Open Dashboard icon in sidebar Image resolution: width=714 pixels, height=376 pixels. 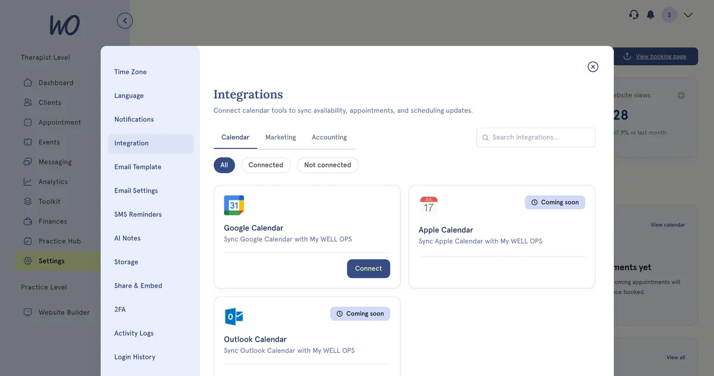point(28,83)
